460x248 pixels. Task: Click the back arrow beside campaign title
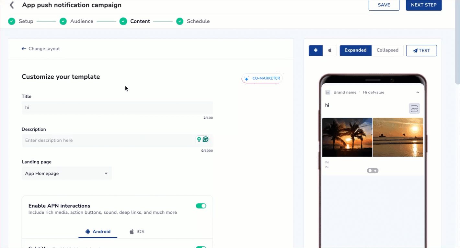12,5
